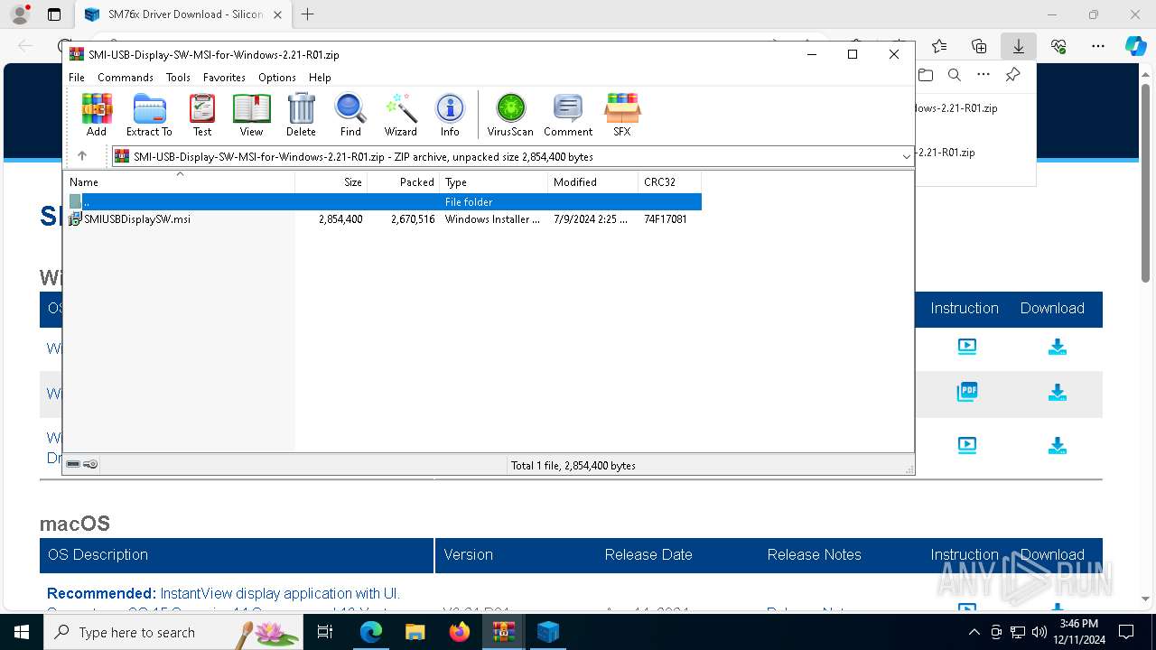This screenshot has height=650, width=1156.
Task: Launch Firefox from taskbar
Action: pyautogui.click(x=460, y=632)
